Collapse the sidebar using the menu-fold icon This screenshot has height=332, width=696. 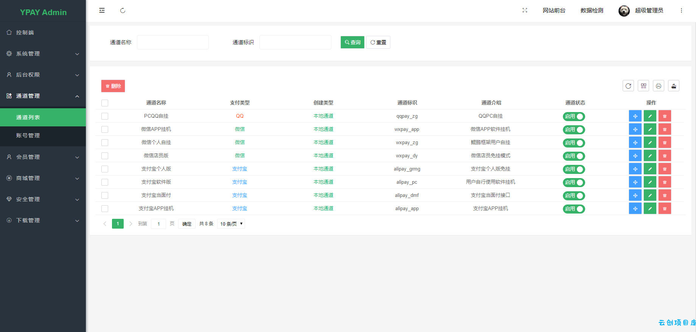tap(102, 11)
